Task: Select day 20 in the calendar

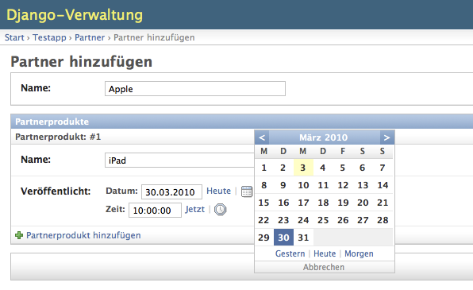Action: click(x=363, y=203)
